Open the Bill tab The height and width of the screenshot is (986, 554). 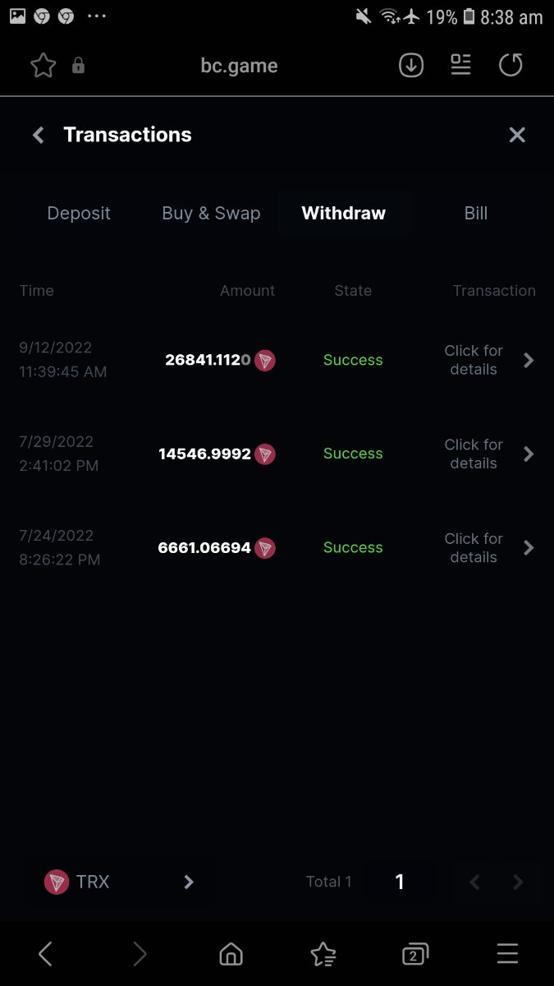476,214
